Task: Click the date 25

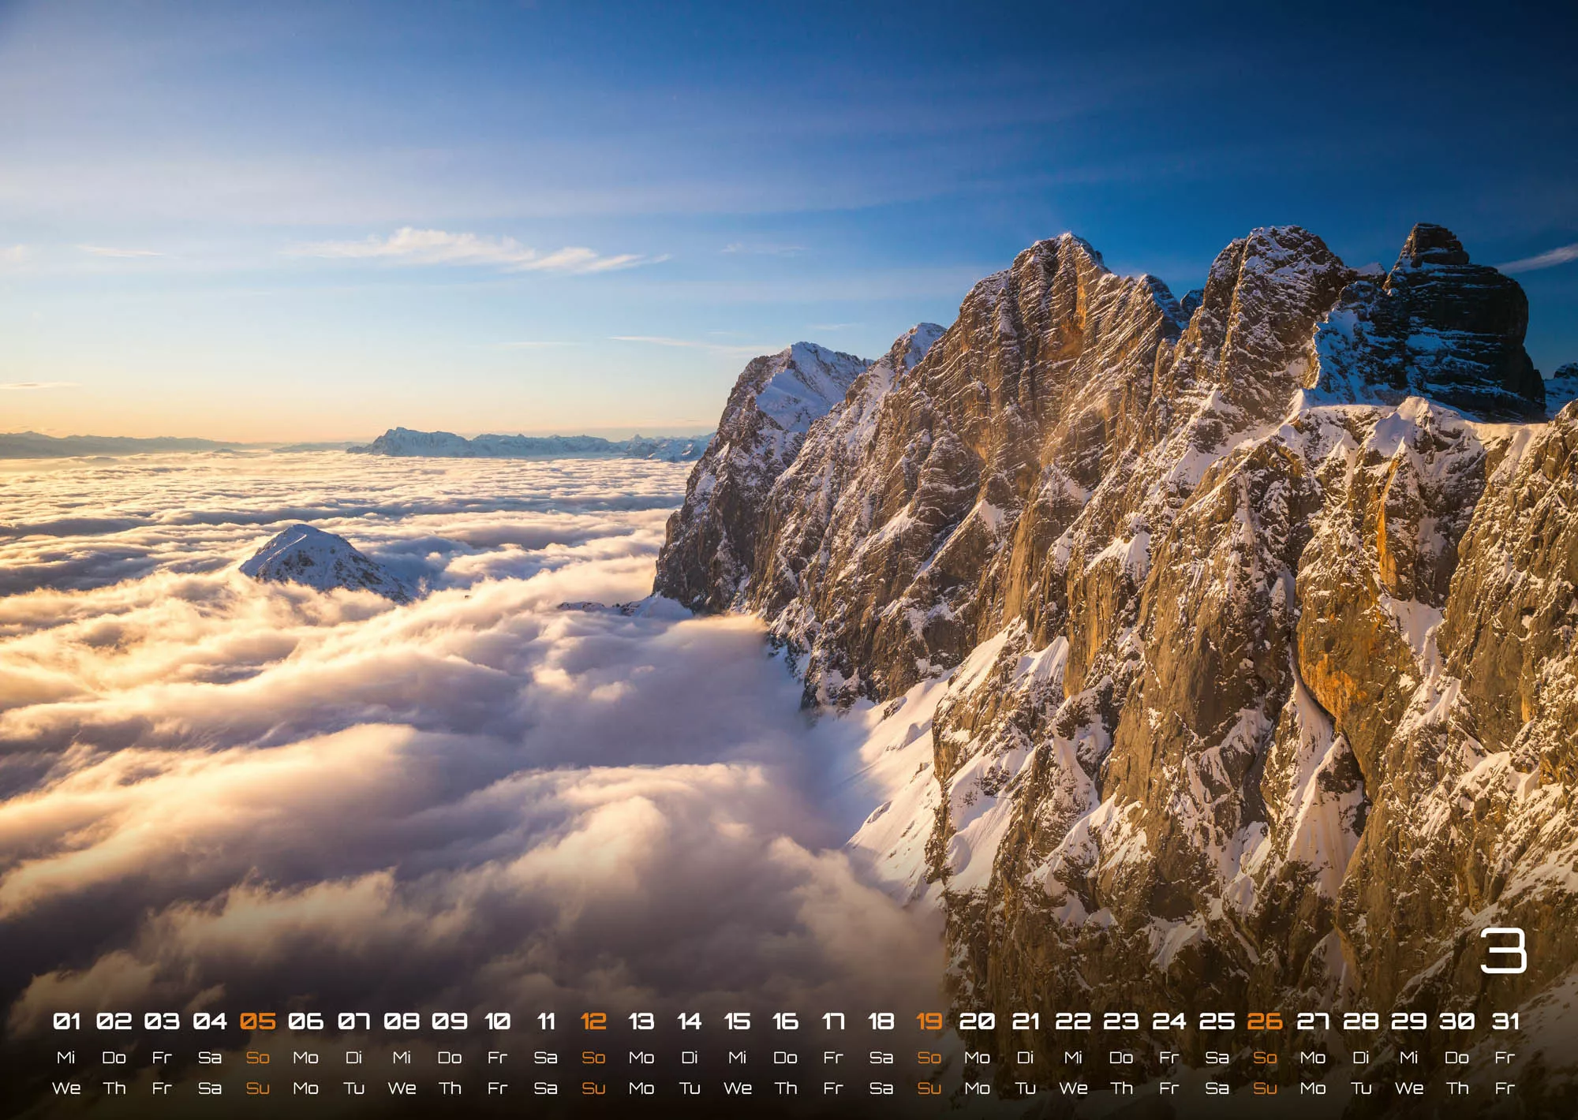Action: pos(1217,1021)
